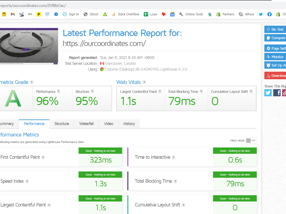Share report via Twitter icon
This screenshot has width=286, height=214.
tap(268, 93)
